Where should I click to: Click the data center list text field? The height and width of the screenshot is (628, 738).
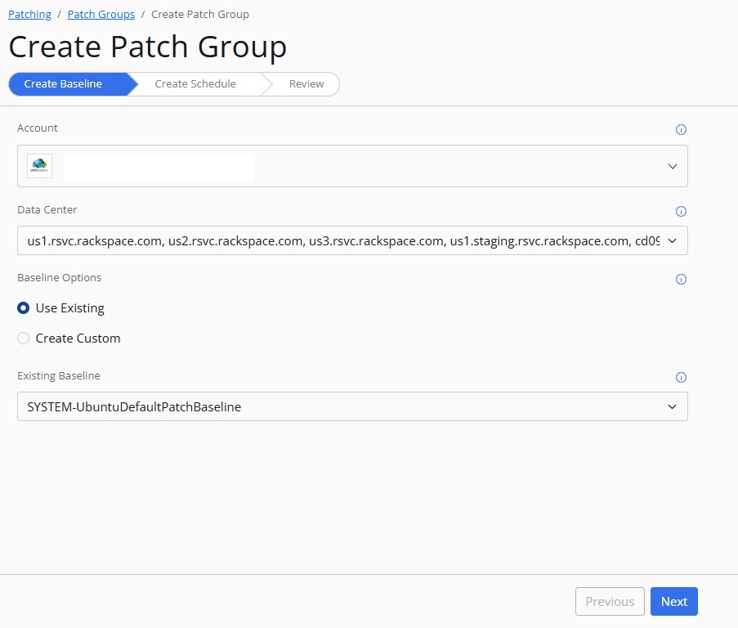click(352, 240)
